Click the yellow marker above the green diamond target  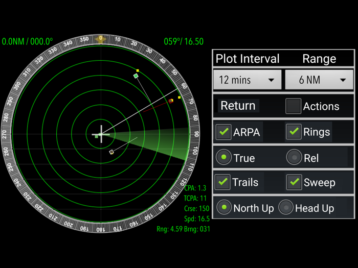[x=138, y=70]
